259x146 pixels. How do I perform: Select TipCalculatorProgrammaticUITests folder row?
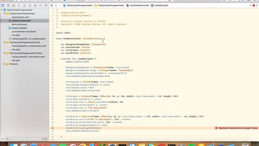25,53
